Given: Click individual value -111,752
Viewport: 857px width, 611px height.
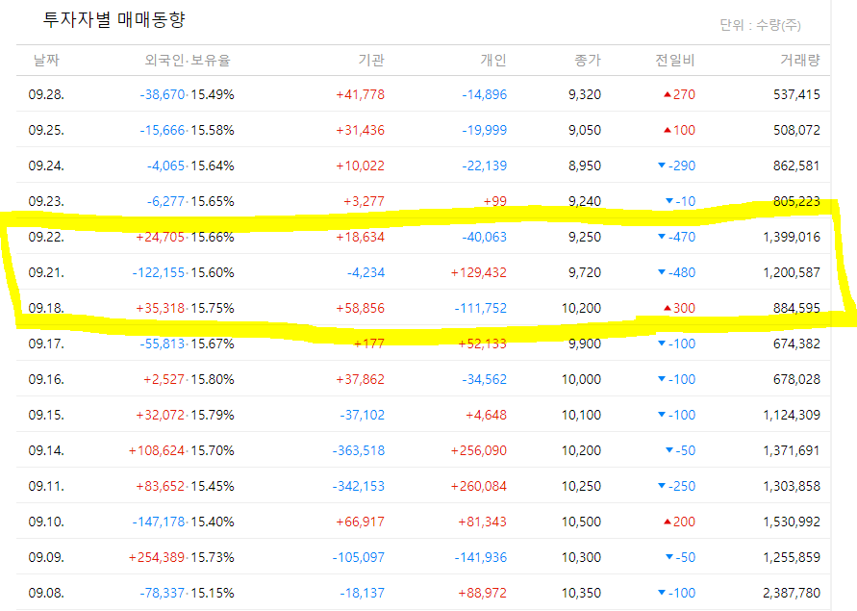Looking at the screenshot, I should [x=480, y=308].
